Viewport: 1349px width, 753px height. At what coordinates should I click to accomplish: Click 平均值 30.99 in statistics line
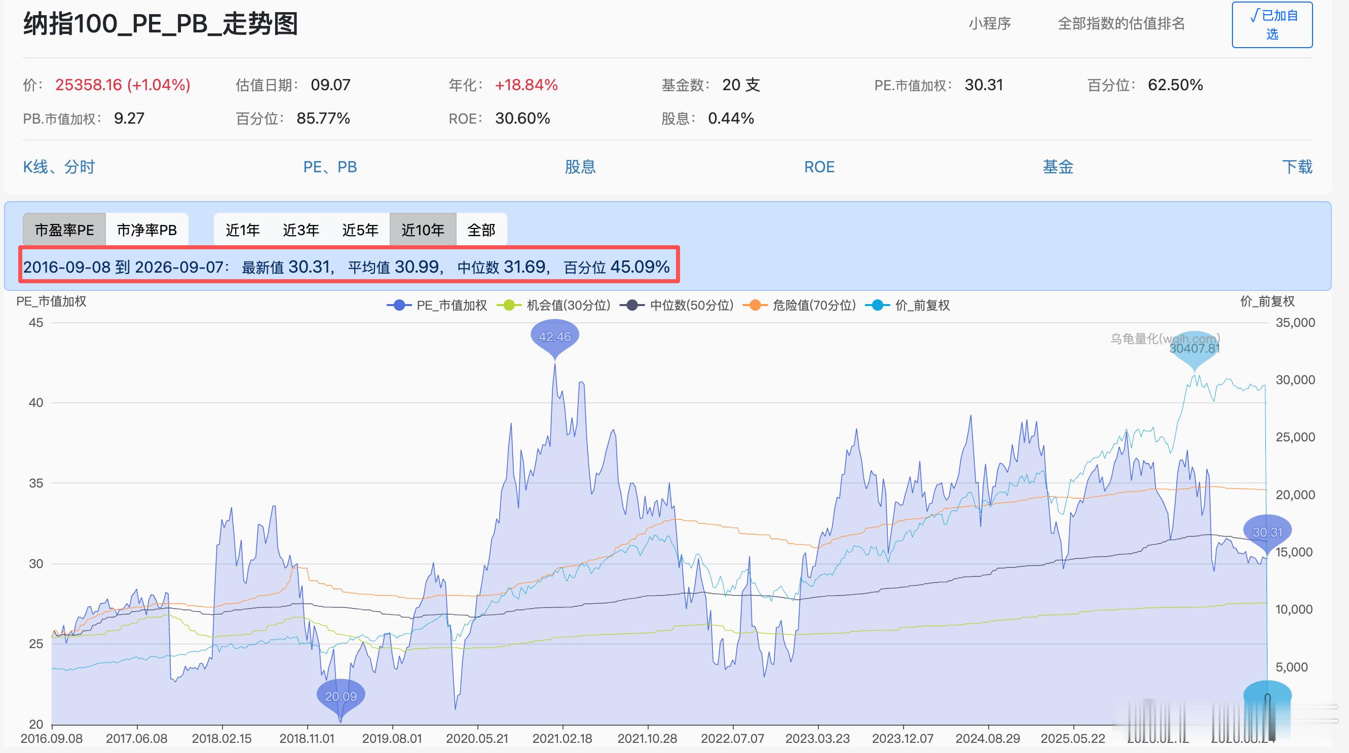click(x=393, y=267)
